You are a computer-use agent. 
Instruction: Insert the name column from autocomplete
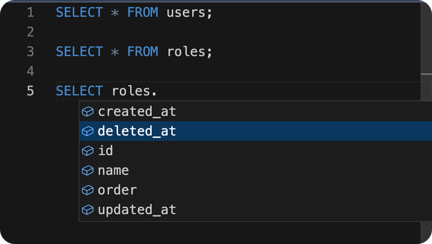[113, 171]
